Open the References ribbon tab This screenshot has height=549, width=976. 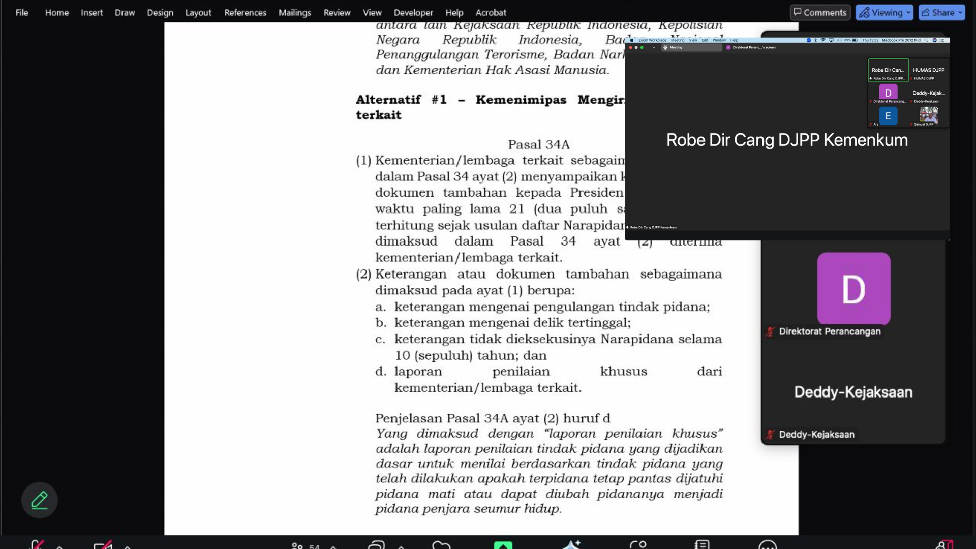(245, 12)
